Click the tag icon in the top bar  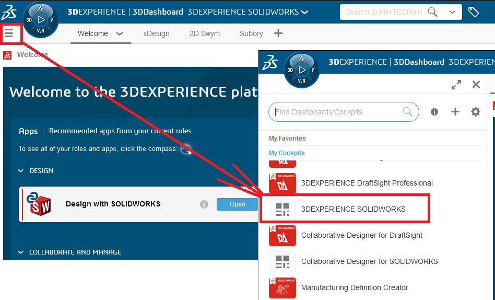point(474,12)
